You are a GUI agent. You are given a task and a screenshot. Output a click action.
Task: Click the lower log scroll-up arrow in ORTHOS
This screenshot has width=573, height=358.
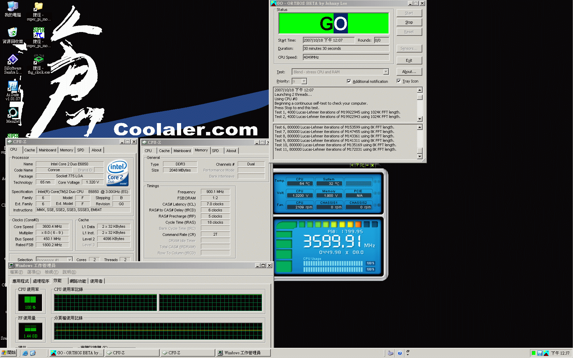tap(420, 127)
